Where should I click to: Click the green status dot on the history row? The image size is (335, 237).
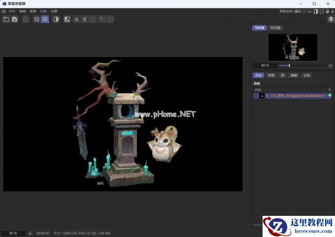(x=330, y=95)
